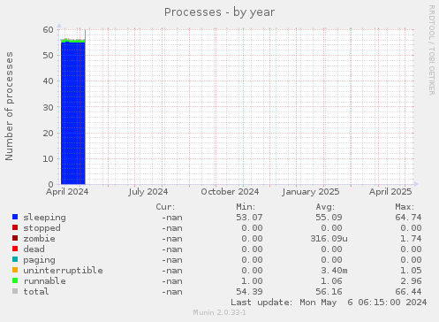Click the stopped legend color swatch
The width and height of the screenshot is (439, 322).
[x=15, y=227]
